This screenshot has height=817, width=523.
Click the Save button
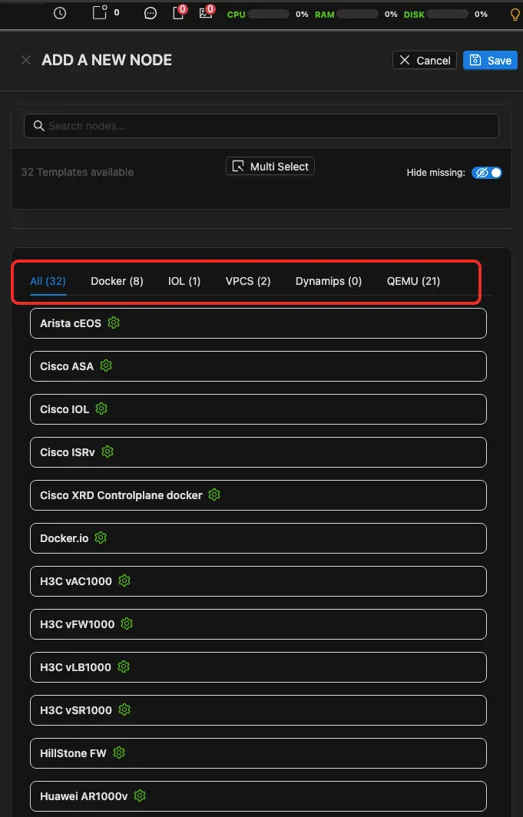(x=490, y=60)
